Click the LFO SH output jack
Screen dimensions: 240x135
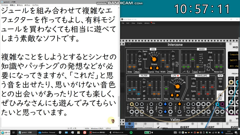[198, 104]
